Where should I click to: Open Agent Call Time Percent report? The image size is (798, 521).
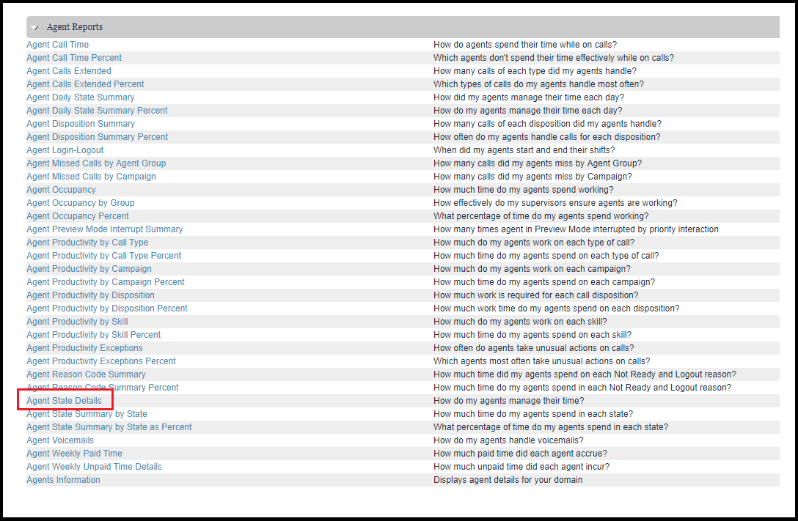[74, 58]
